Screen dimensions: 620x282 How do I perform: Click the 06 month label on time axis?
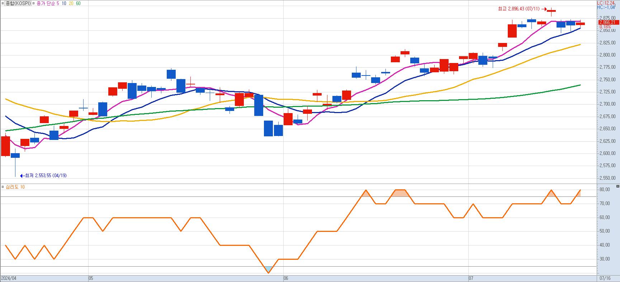pyautogui.click(x=286, y=278)
